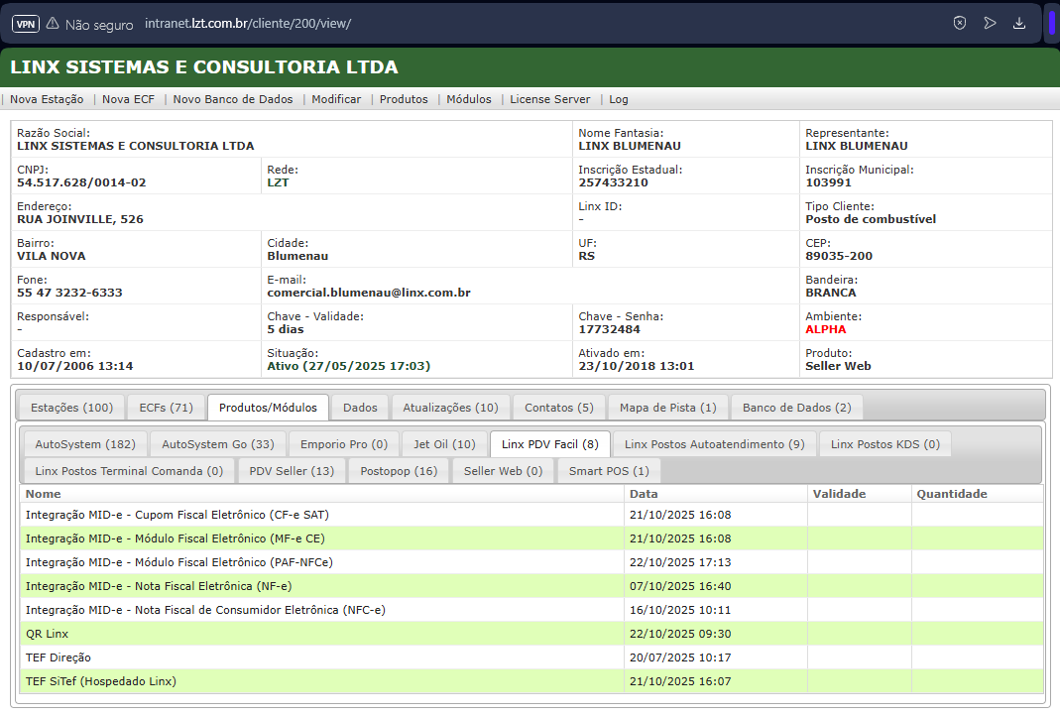Viewport: 1060px width, 717px height.
Task: Click the TEF Direção row
Action: pyautogui.click(x=531, y=657)
